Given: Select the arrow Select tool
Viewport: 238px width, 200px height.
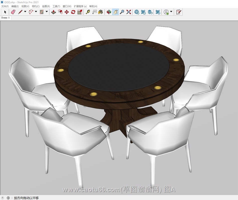Looking at the screenshot, I should pyautogui.click(x=5, y=12).
